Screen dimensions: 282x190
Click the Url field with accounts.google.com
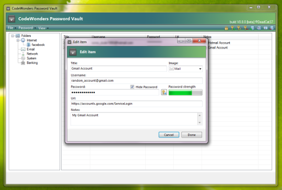coord(136,104)
